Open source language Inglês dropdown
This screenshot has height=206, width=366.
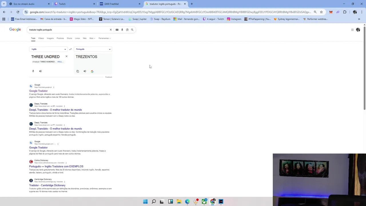48,49
